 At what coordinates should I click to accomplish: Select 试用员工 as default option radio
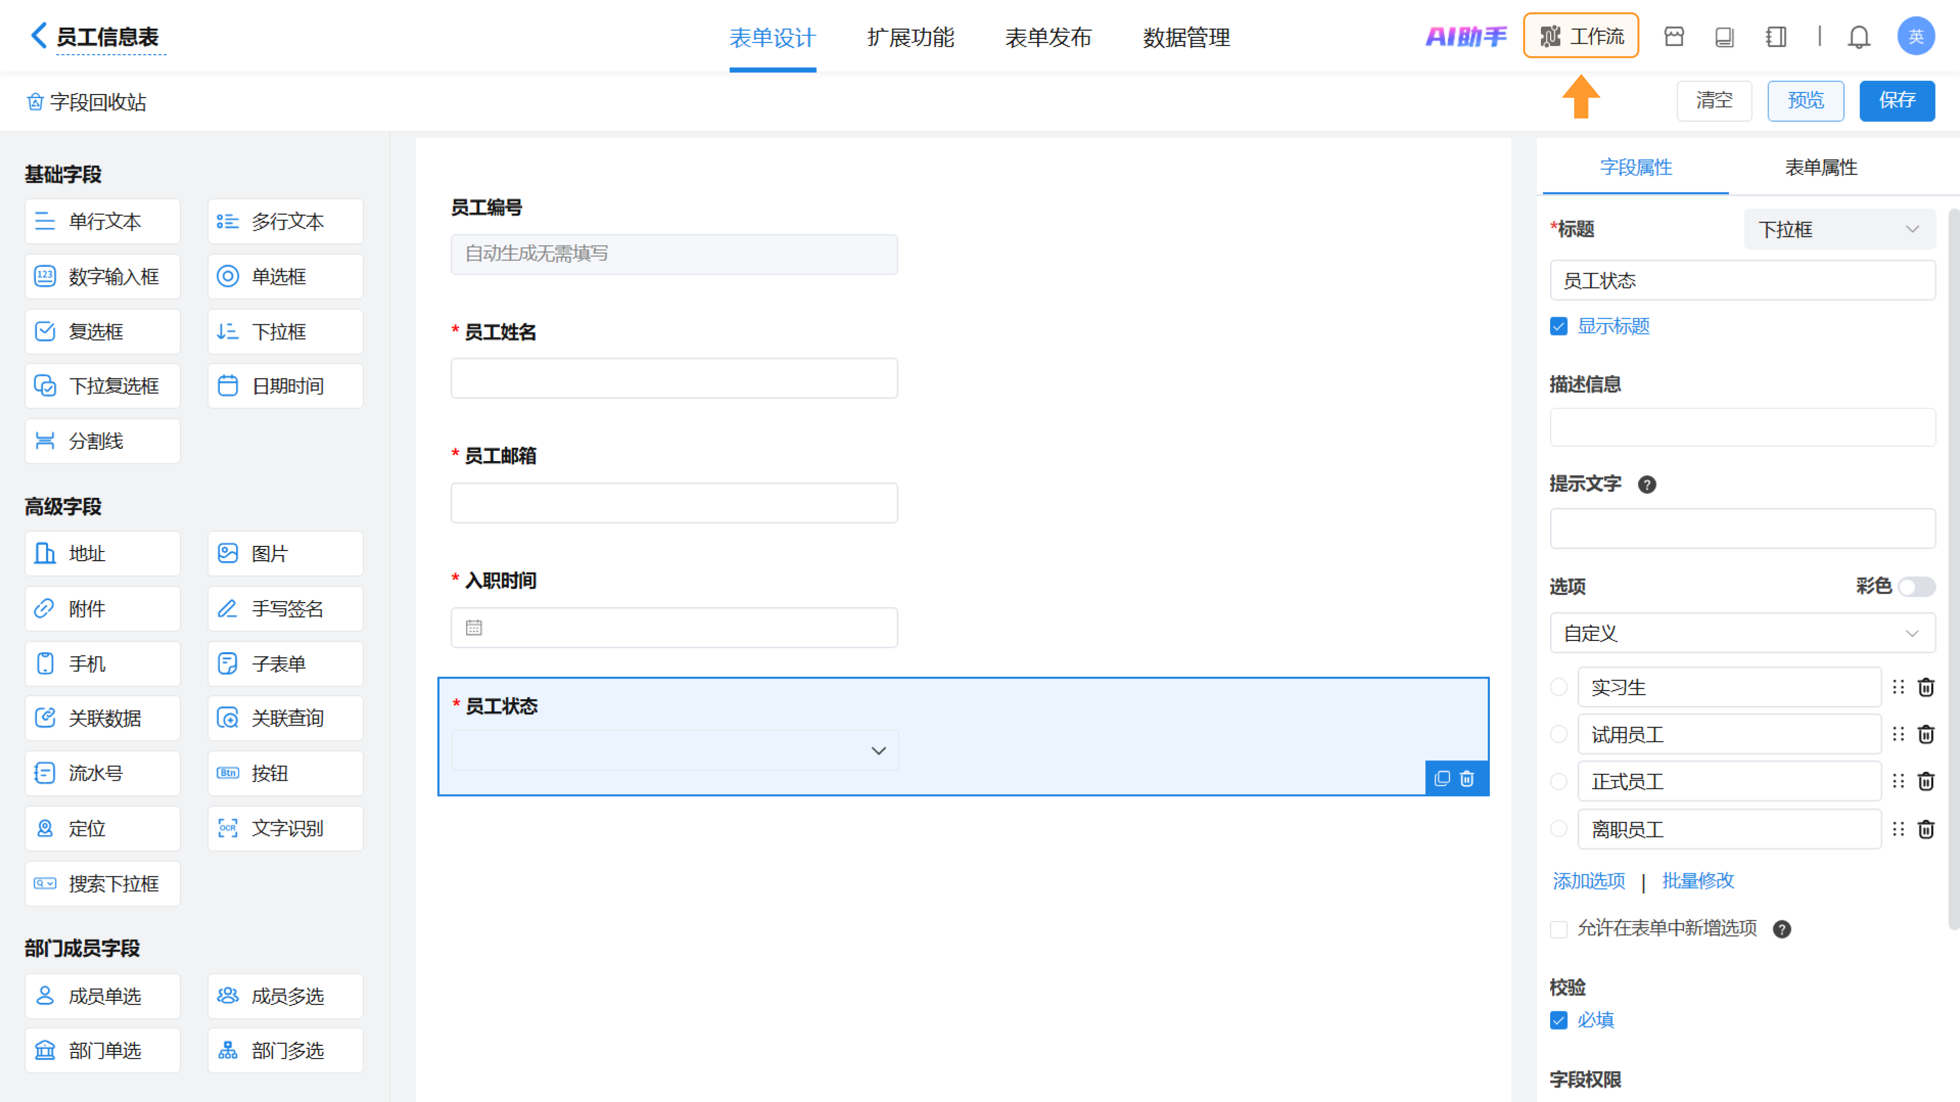tap(1558, 734)
